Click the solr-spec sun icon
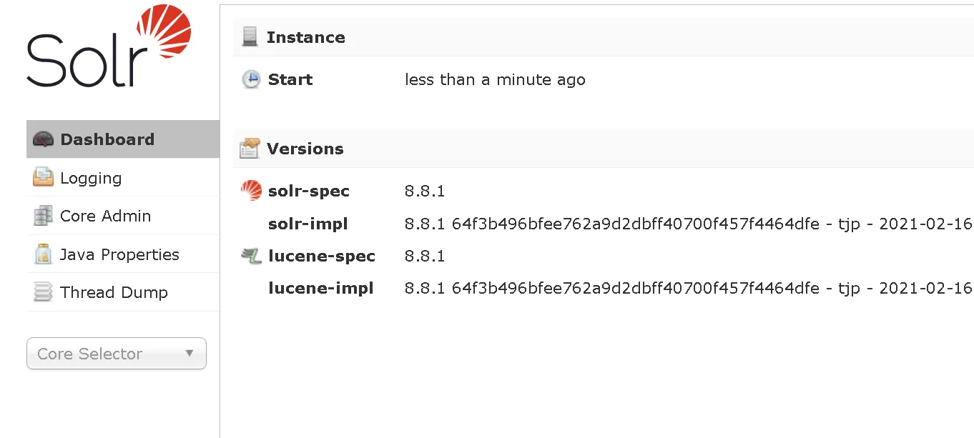The image size is (974, 438). pyautogui.click(x=251, y=191)
